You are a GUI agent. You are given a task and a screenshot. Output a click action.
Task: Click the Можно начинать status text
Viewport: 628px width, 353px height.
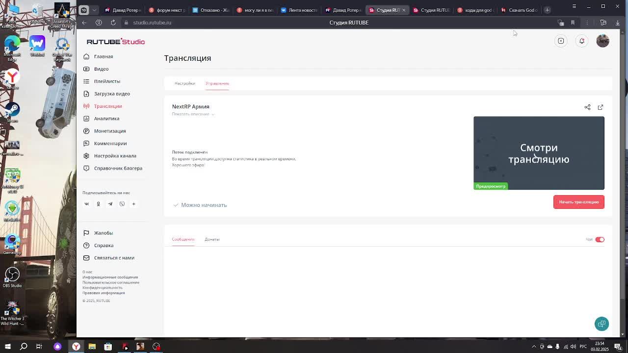pyautogui.click(x=204, y=205)
